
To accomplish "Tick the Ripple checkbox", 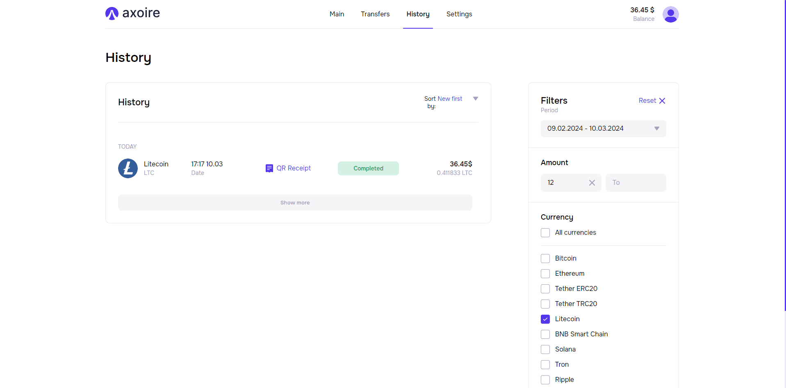I will pyautogui.click(x=545, y=380).
